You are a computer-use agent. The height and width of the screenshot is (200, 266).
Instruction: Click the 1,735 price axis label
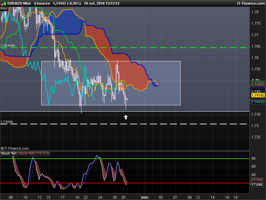[x=256, y=114]
